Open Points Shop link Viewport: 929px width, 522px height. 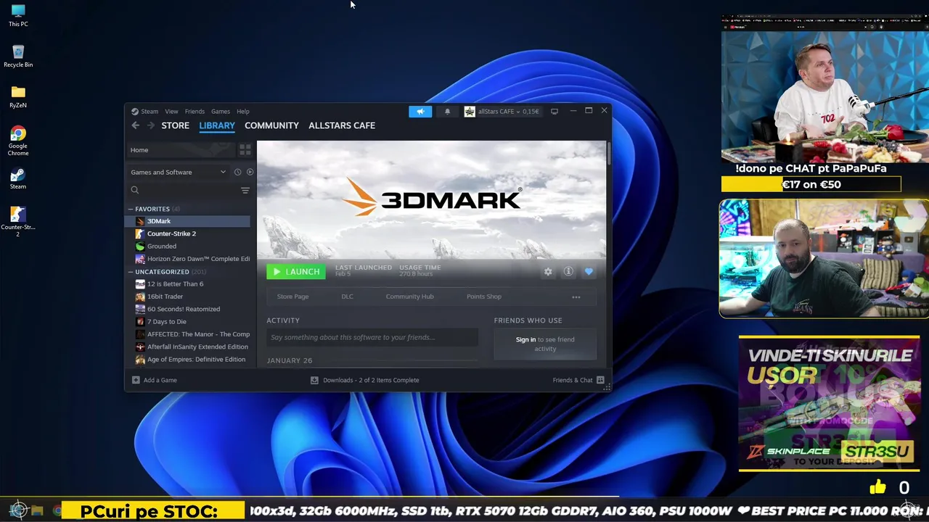click(x=484, y=297)
